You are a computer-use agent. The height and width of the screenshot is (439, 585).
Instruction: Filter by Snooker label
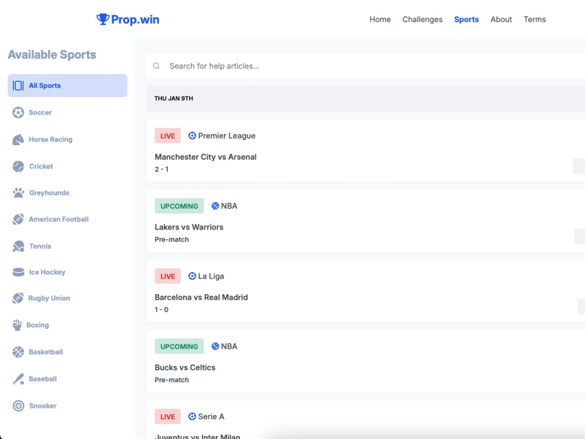pos(43,406)
